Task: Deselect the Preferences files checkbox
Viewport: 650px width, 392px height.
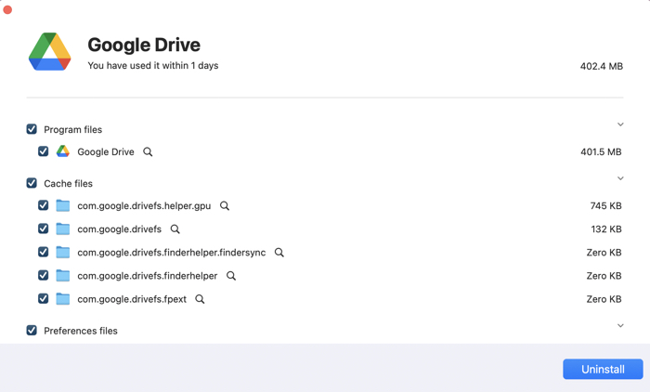Action: tap(32, 330)
